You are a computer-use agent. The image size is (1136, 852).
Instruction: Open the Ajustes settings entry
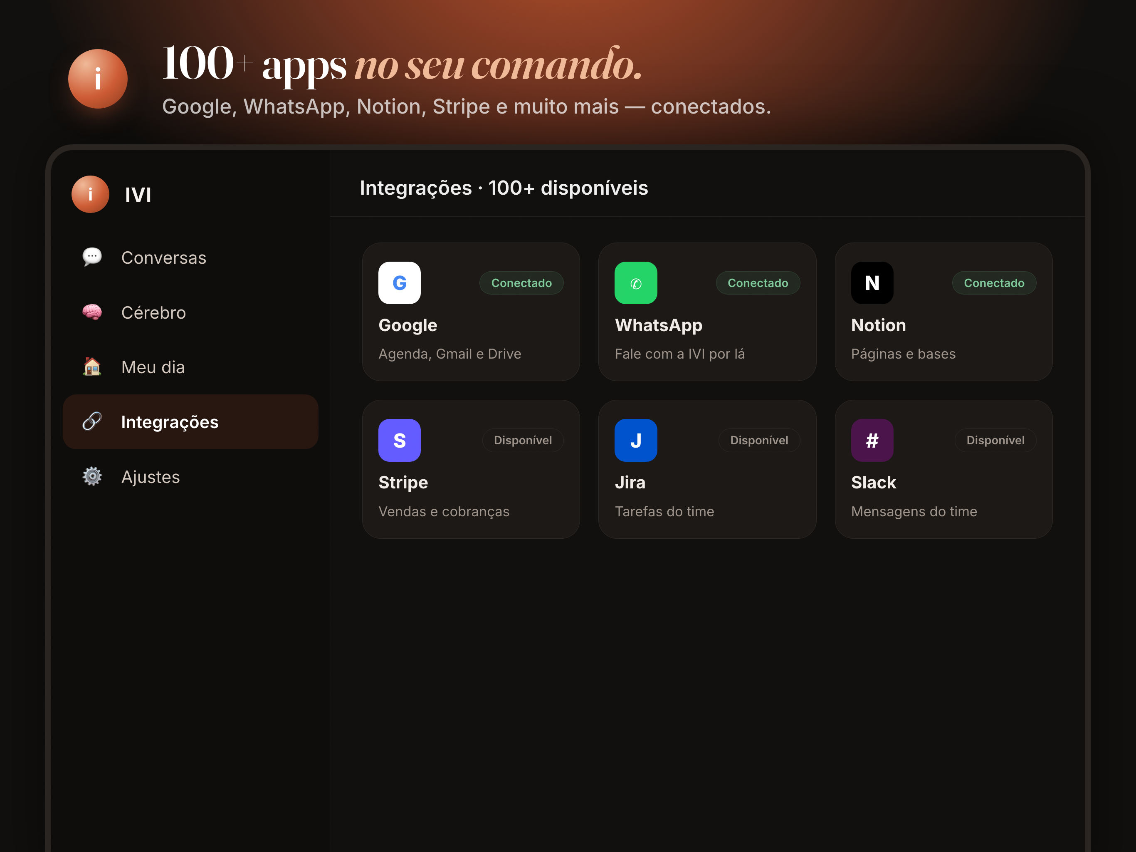click(x=190, y=476)
